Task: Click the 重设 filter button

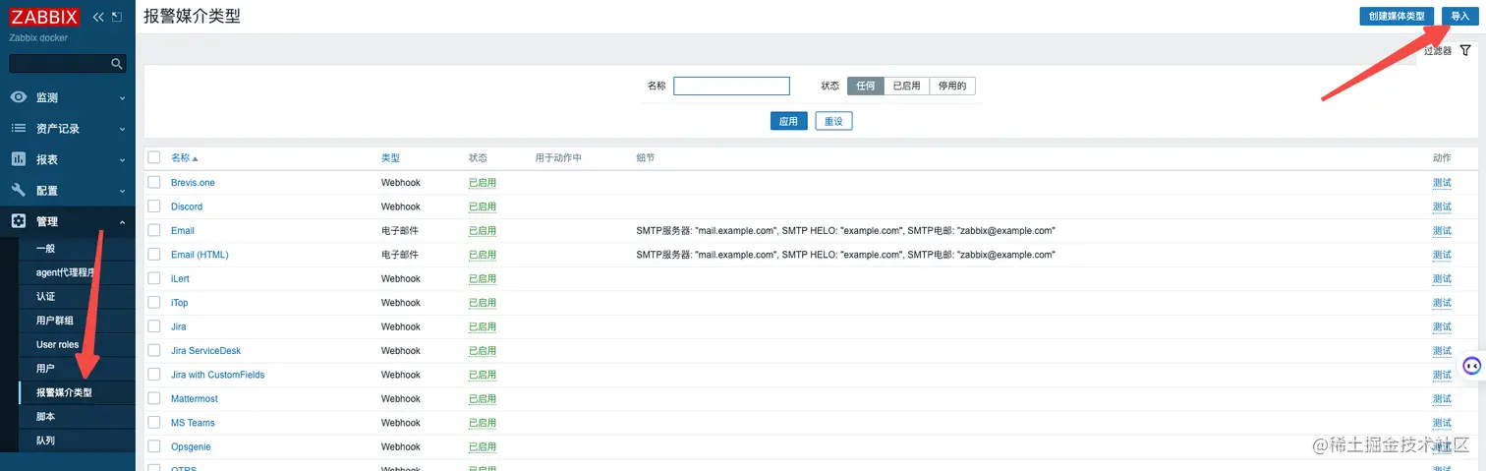Action: (833, 121)
